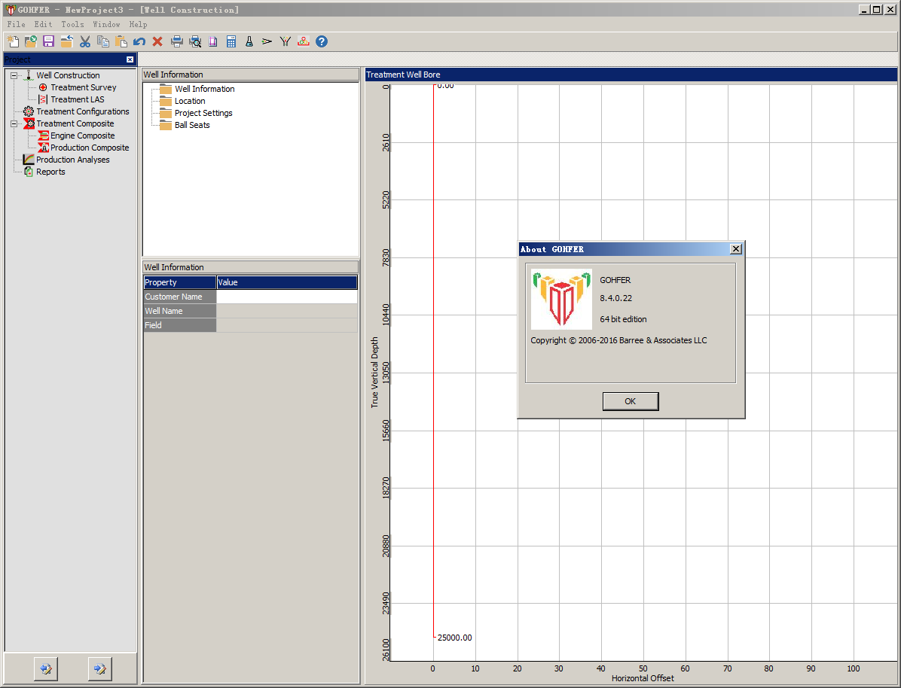Click the Customer Name value field
Image resolution: width=901 pixels, height=688 pixels.
287,297
